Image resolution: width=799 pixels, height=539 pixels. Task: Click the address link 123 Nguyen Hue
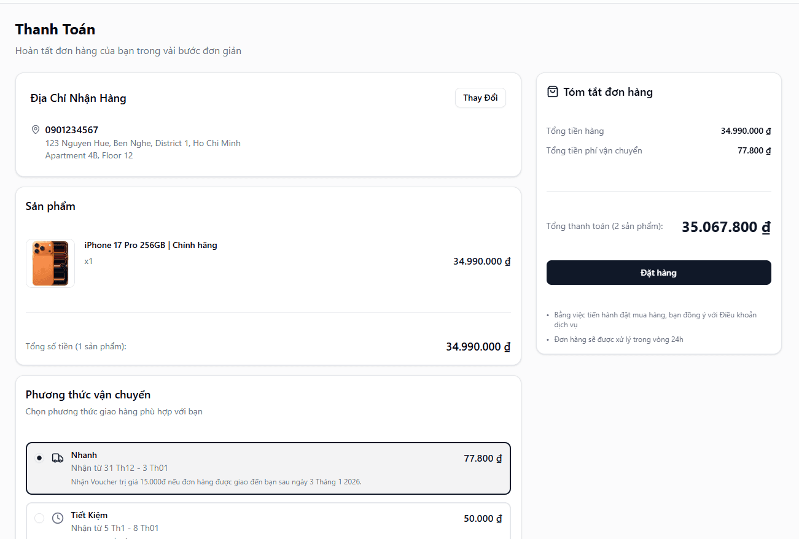[x=142, y=142]
